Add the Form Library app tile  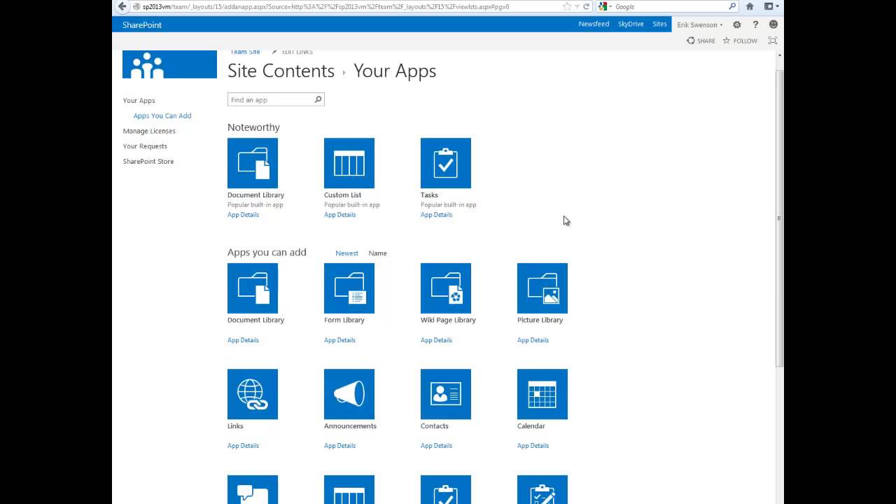tap(349, 288)
